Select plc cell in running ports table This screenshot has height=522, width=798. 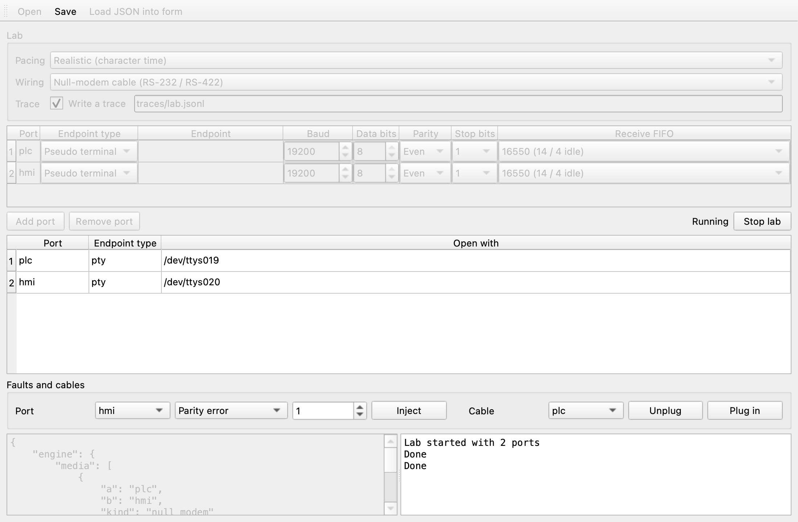pos(53,261)
